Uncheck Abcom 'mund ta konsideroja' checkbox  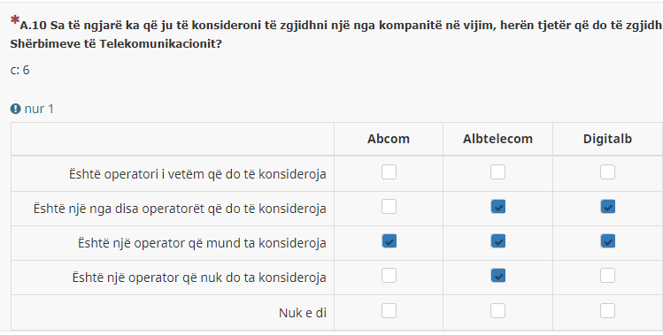click(389, 241)
